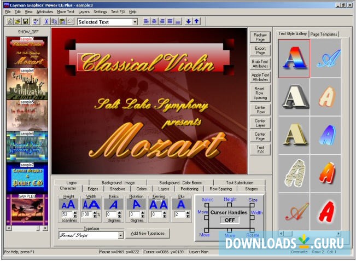Select the red glowing A text style
Image resolution: width=356 pixels, height=261 pixels.
pos(326,212)
